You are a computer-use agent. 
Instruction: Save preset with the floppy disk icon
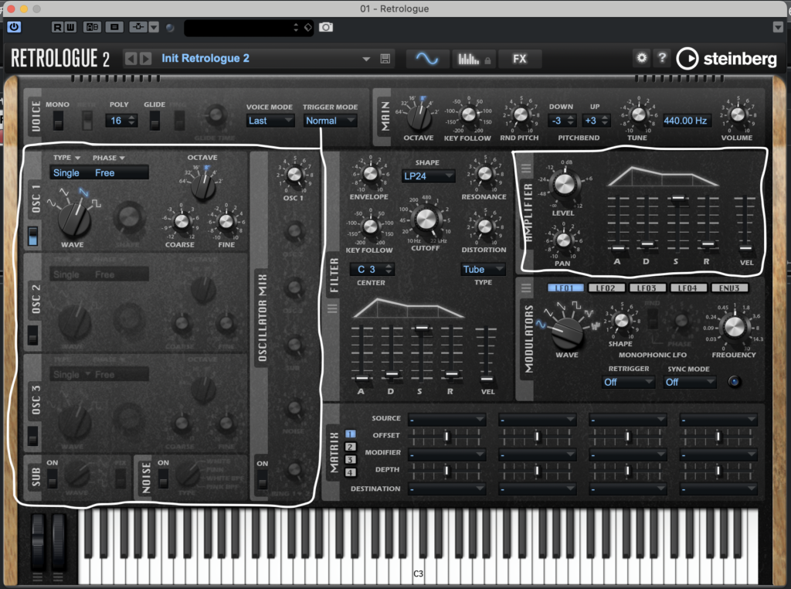(x=386, y=59)
